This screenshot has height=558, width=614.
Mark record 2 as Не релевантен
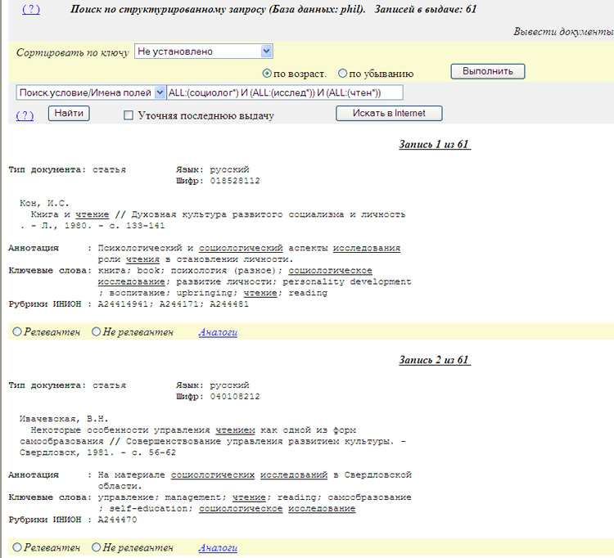pos(96,547)
